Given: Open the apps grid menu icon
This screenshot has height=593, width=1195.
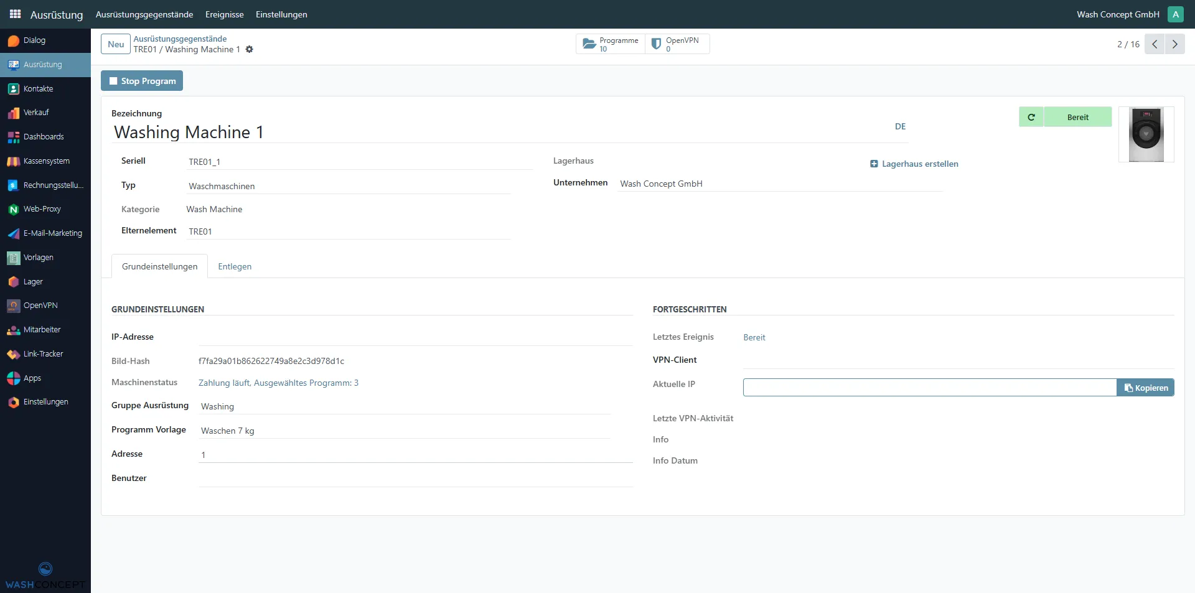Looking at the screenshot, I should 15,14.
